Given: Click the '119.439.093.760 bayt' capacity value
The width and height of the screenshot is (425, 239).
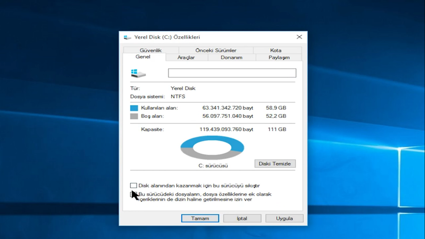Looking at the screenshot, I should point(226,129).
